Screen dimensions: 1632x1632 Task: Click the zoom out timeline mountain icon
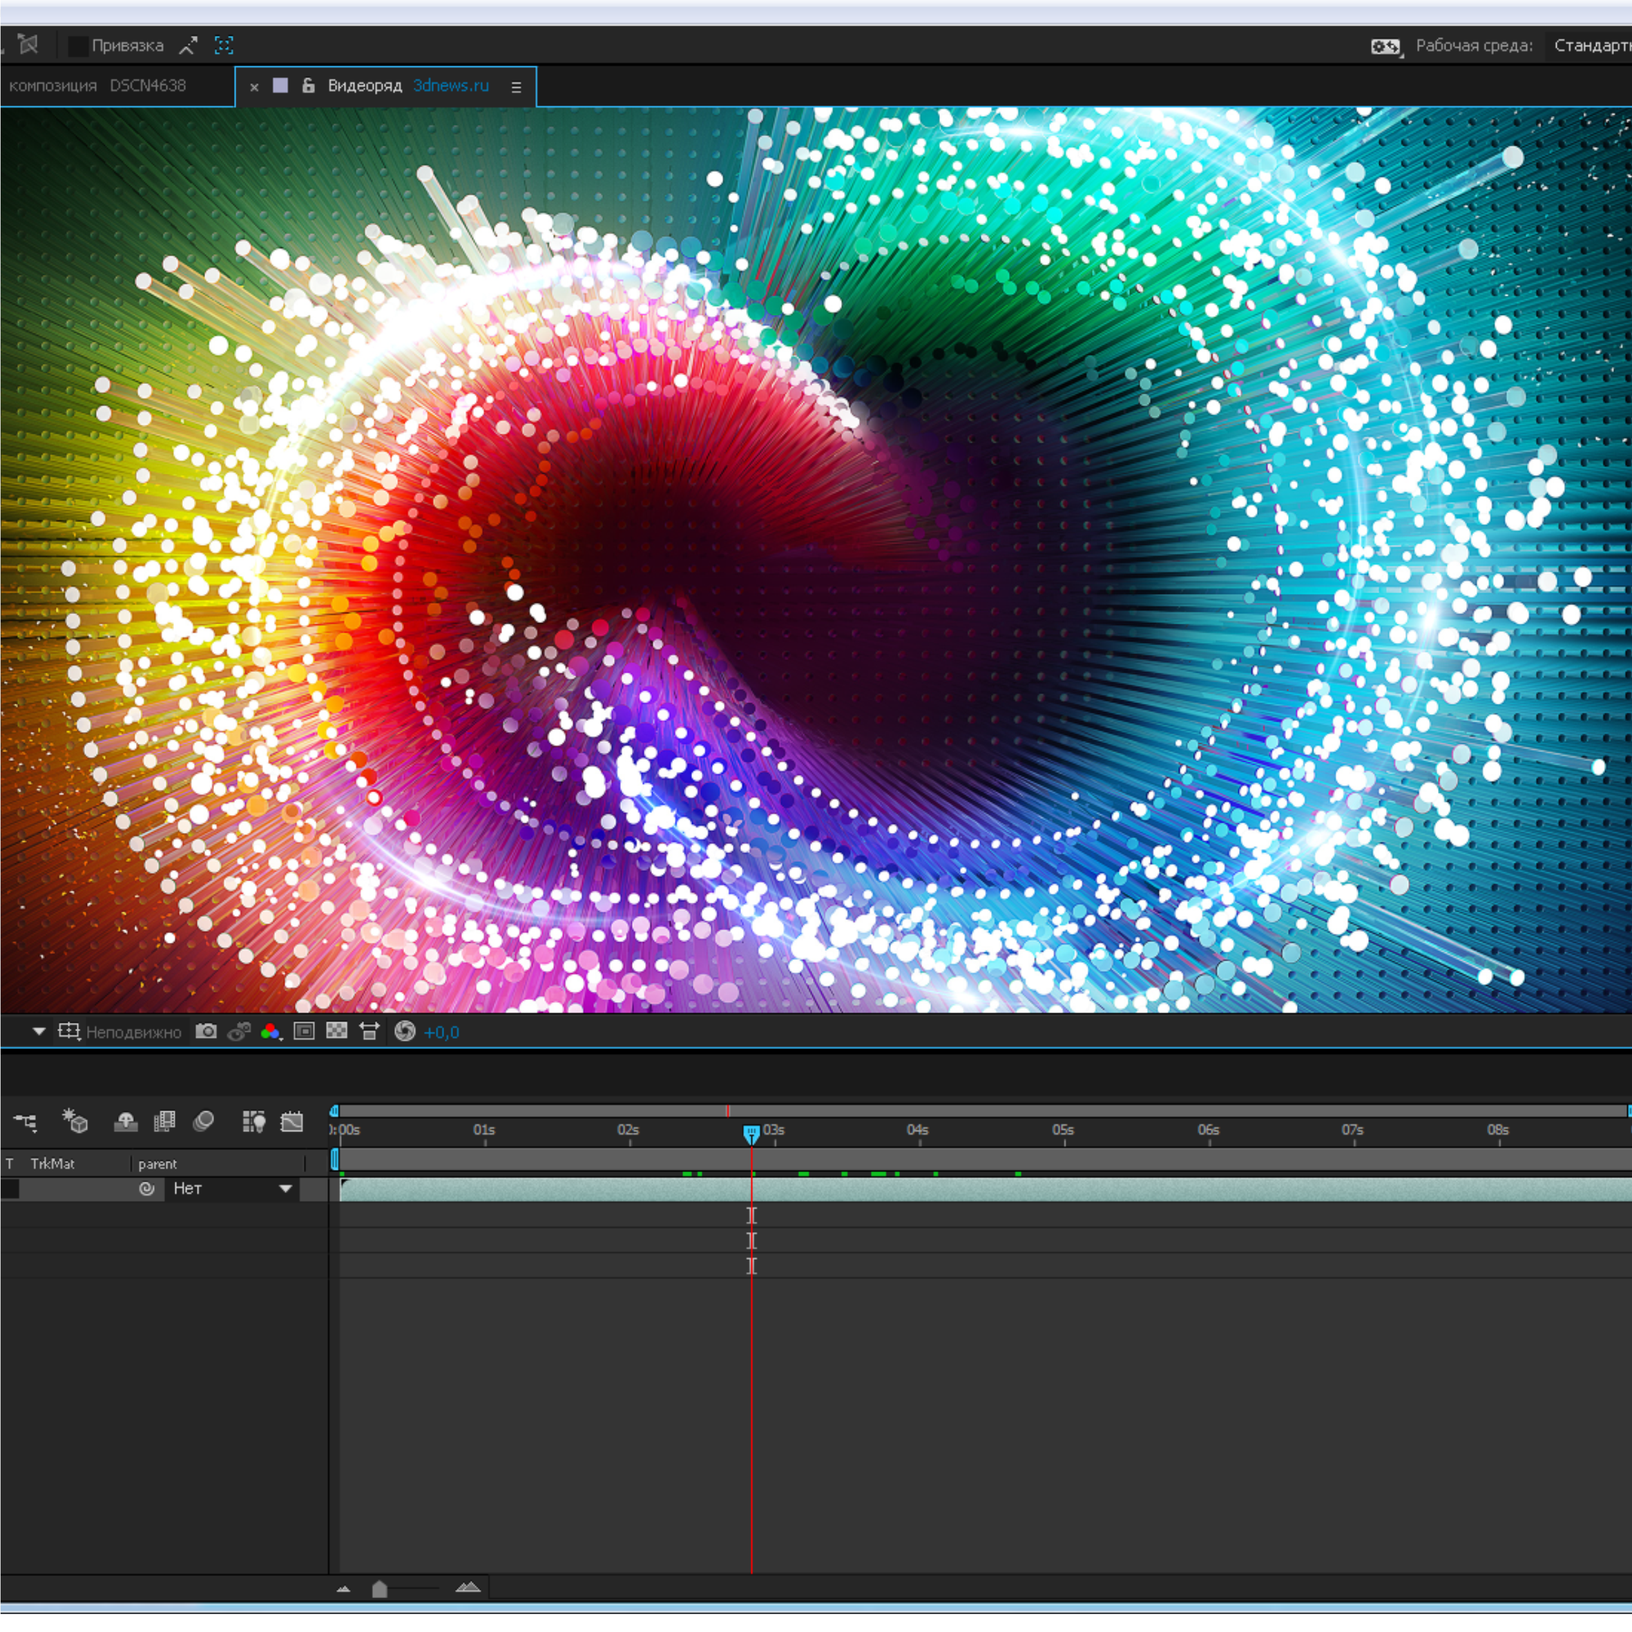343,1589
